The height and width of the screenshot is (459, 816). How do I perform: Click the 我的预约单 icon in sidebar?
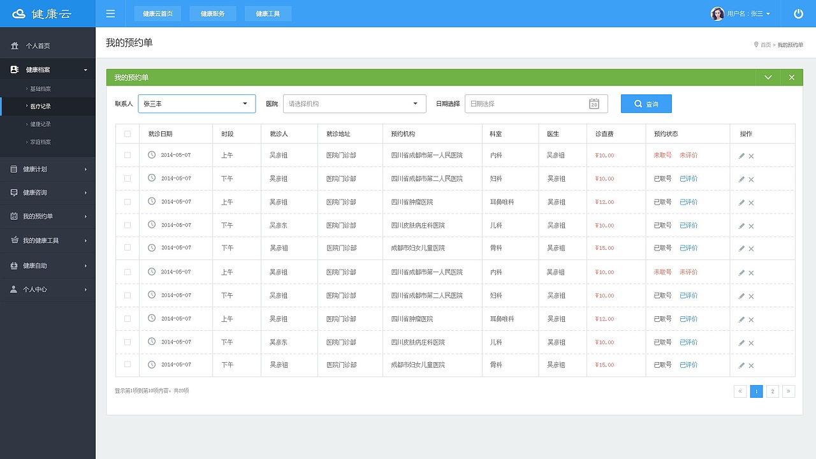[14, 216]
